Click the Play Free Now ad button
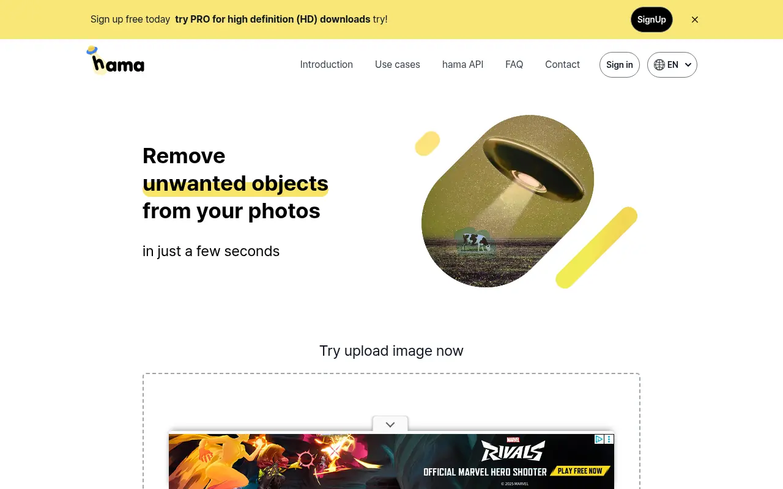The image size is (783, 489). pyautogui.click(x=580, y=471)
